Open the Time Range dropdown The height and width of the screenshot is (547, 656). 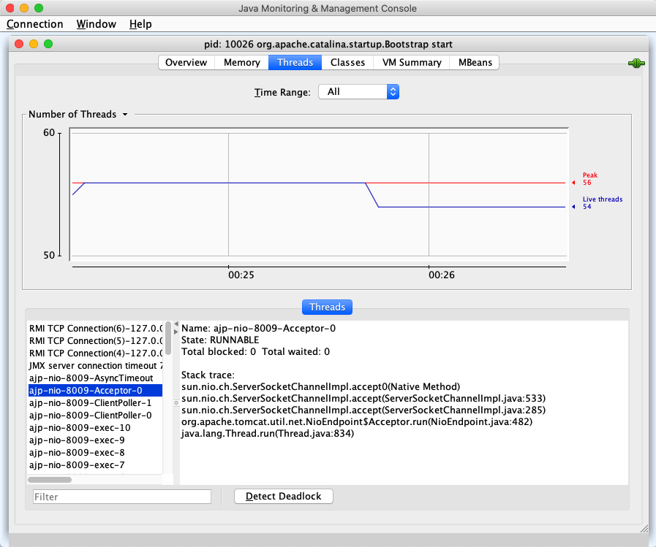[358, 92]
